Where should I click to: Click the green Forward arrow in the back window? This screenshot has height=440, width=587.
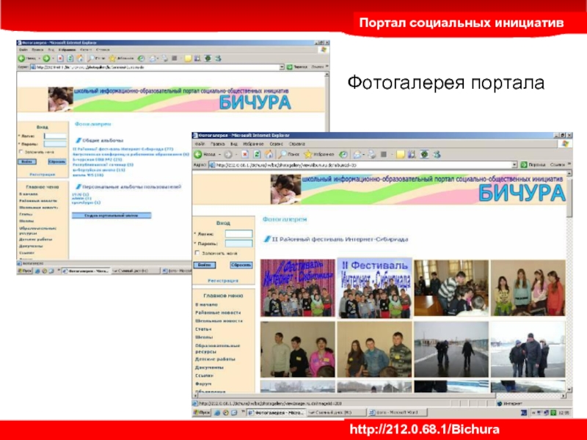pyautogui.click(x=46, y=59)
